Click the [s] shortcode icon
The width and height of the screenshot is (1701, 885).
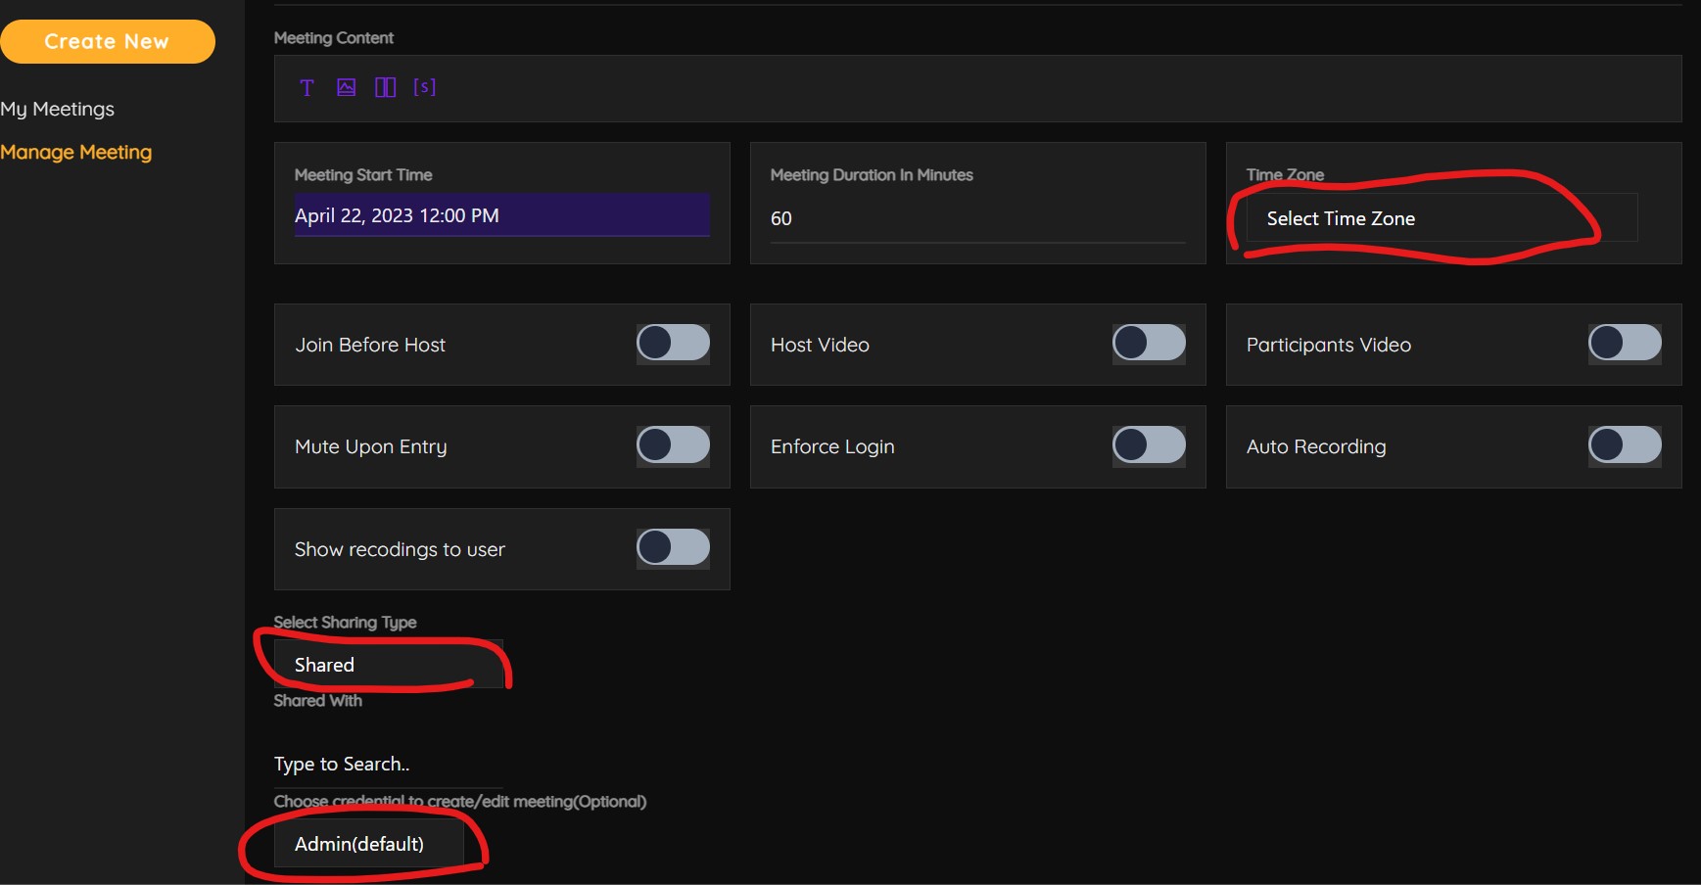(424, 87)
